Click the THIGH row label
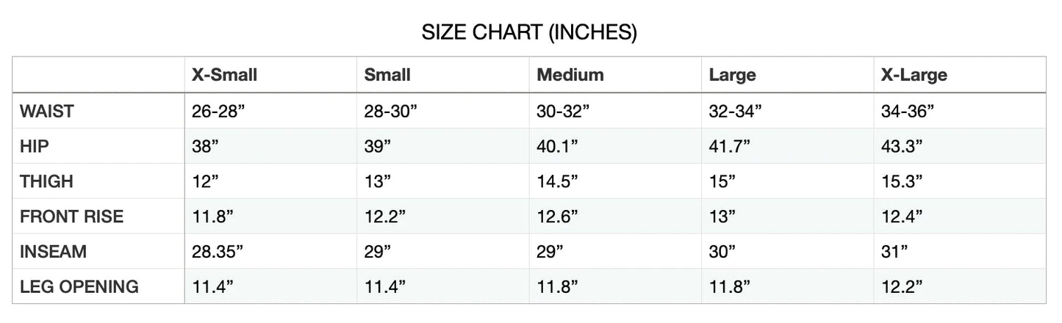The height and width of the screenshot is (323, 1062). [46, 181]
